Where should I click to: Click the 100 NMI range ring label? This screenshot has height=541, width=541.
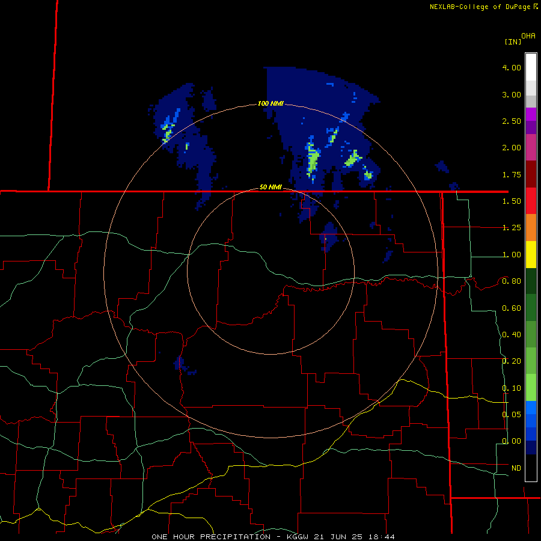tap(270, 103)
